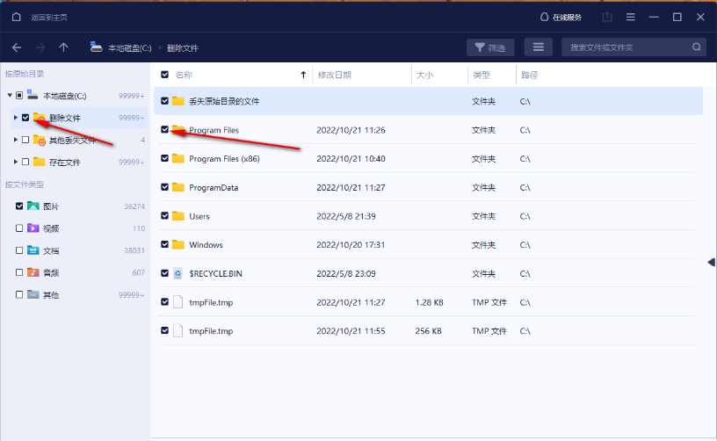Collapse the Local Disk (C:) tree node
Screen dimensions: 717x441
pos(10,96)
